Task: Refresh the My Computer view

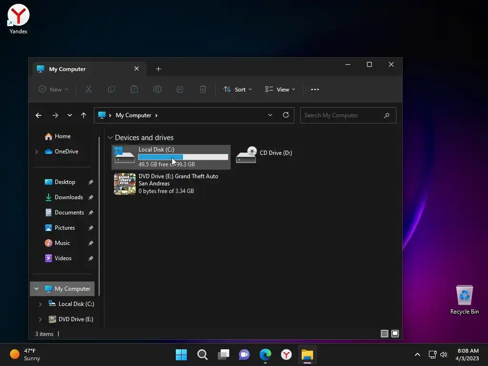Action: (286, 115)
